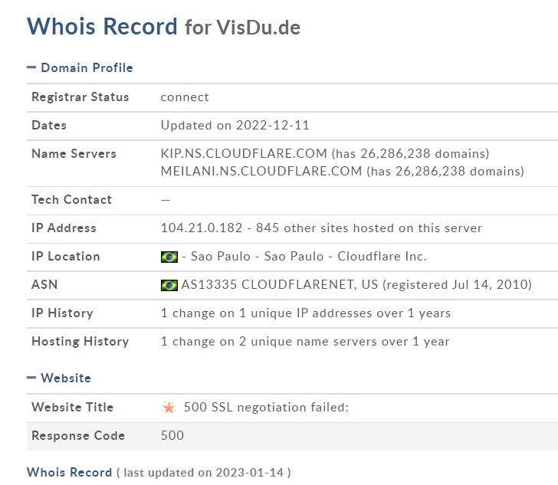Select the MEILANI.NS.CLOUDFLARE.COM name server text

tap(261, 171)
